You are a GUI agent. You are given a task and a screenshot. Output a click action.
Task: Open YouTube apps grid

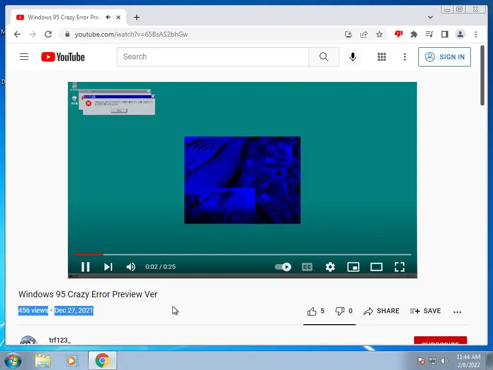pyautogui.click(x=382, y=57)
